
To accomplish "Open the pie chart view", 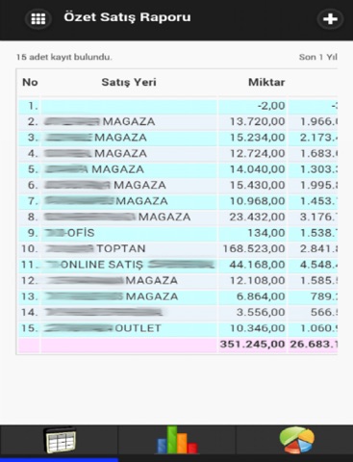I will pyautogui.click(x=295, y=440).
